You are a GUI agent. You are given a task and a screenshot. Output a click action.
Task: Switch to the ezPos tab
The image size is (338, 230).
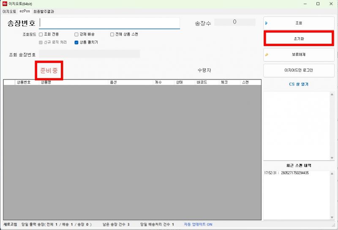pyautogui.click(x=25, y=11)
